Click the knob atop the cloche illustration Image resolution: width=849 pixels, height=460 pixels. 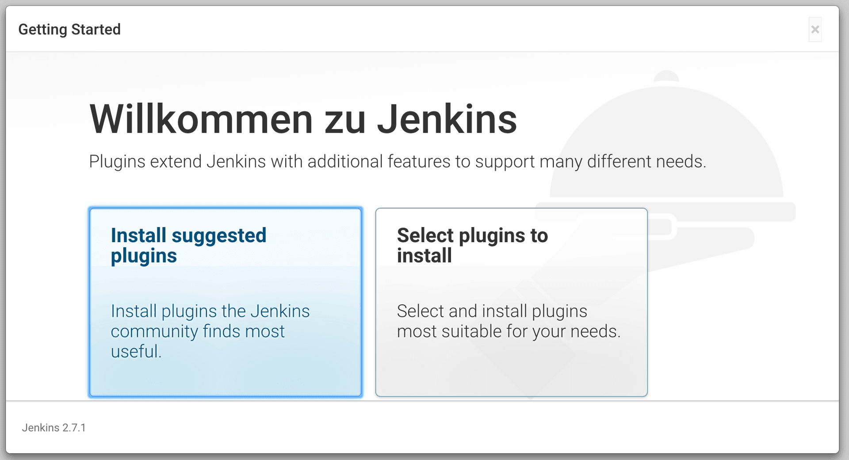click(666, 76)
